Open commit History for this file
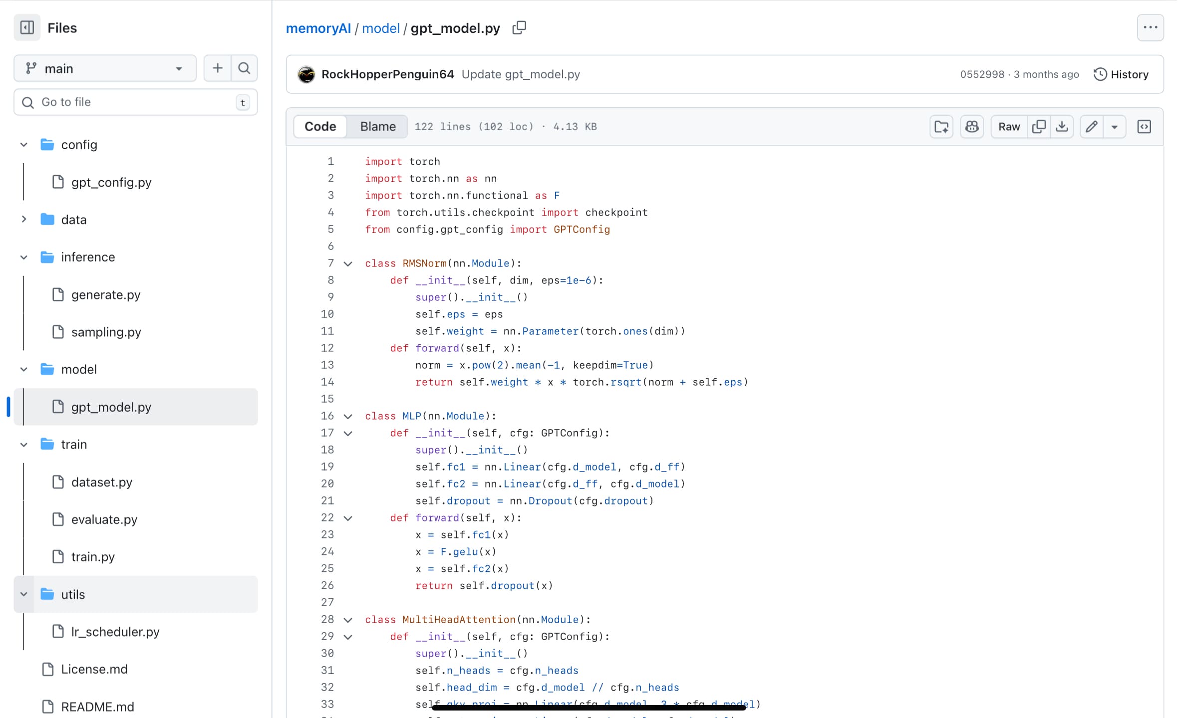 pos(1121,74)
